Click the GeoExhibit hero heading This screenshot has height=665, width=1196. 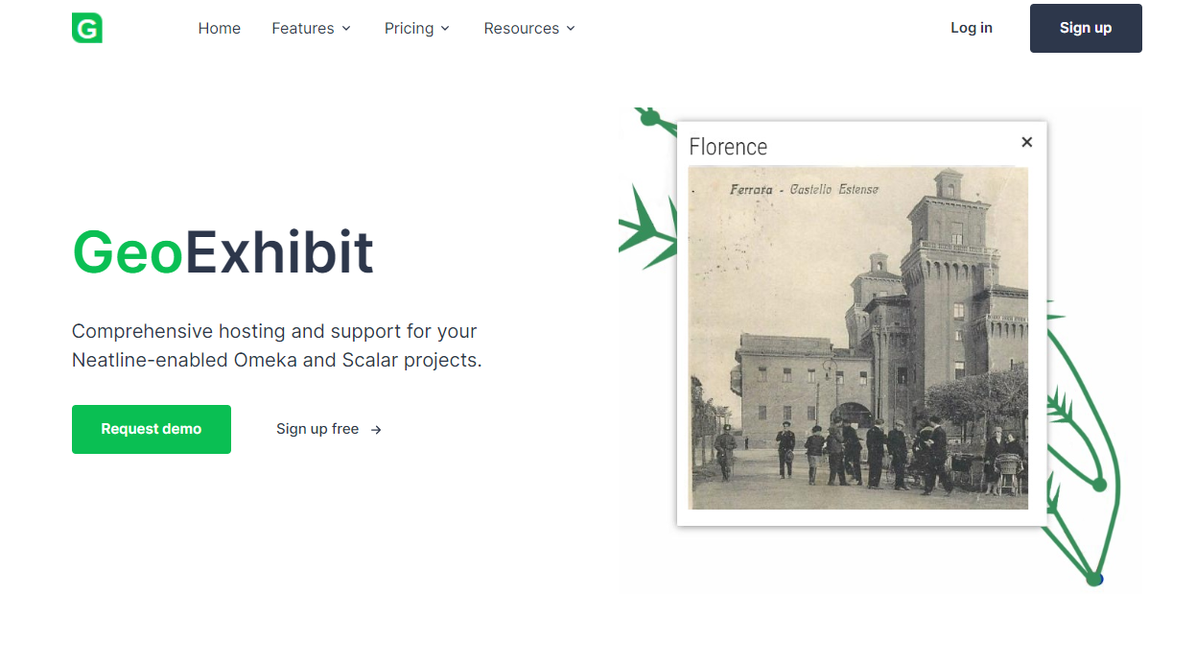coord(223,252)
